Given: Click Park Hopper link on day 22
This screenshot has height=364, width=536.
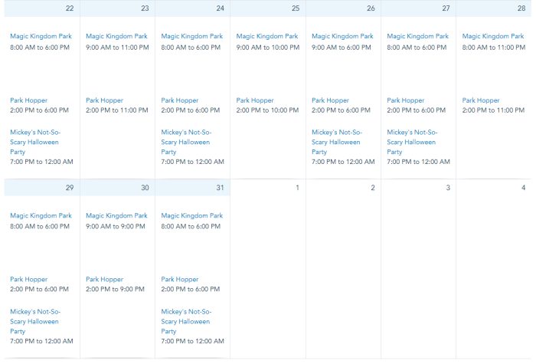Looking at the screenshot, I should [x=28, y=100].
